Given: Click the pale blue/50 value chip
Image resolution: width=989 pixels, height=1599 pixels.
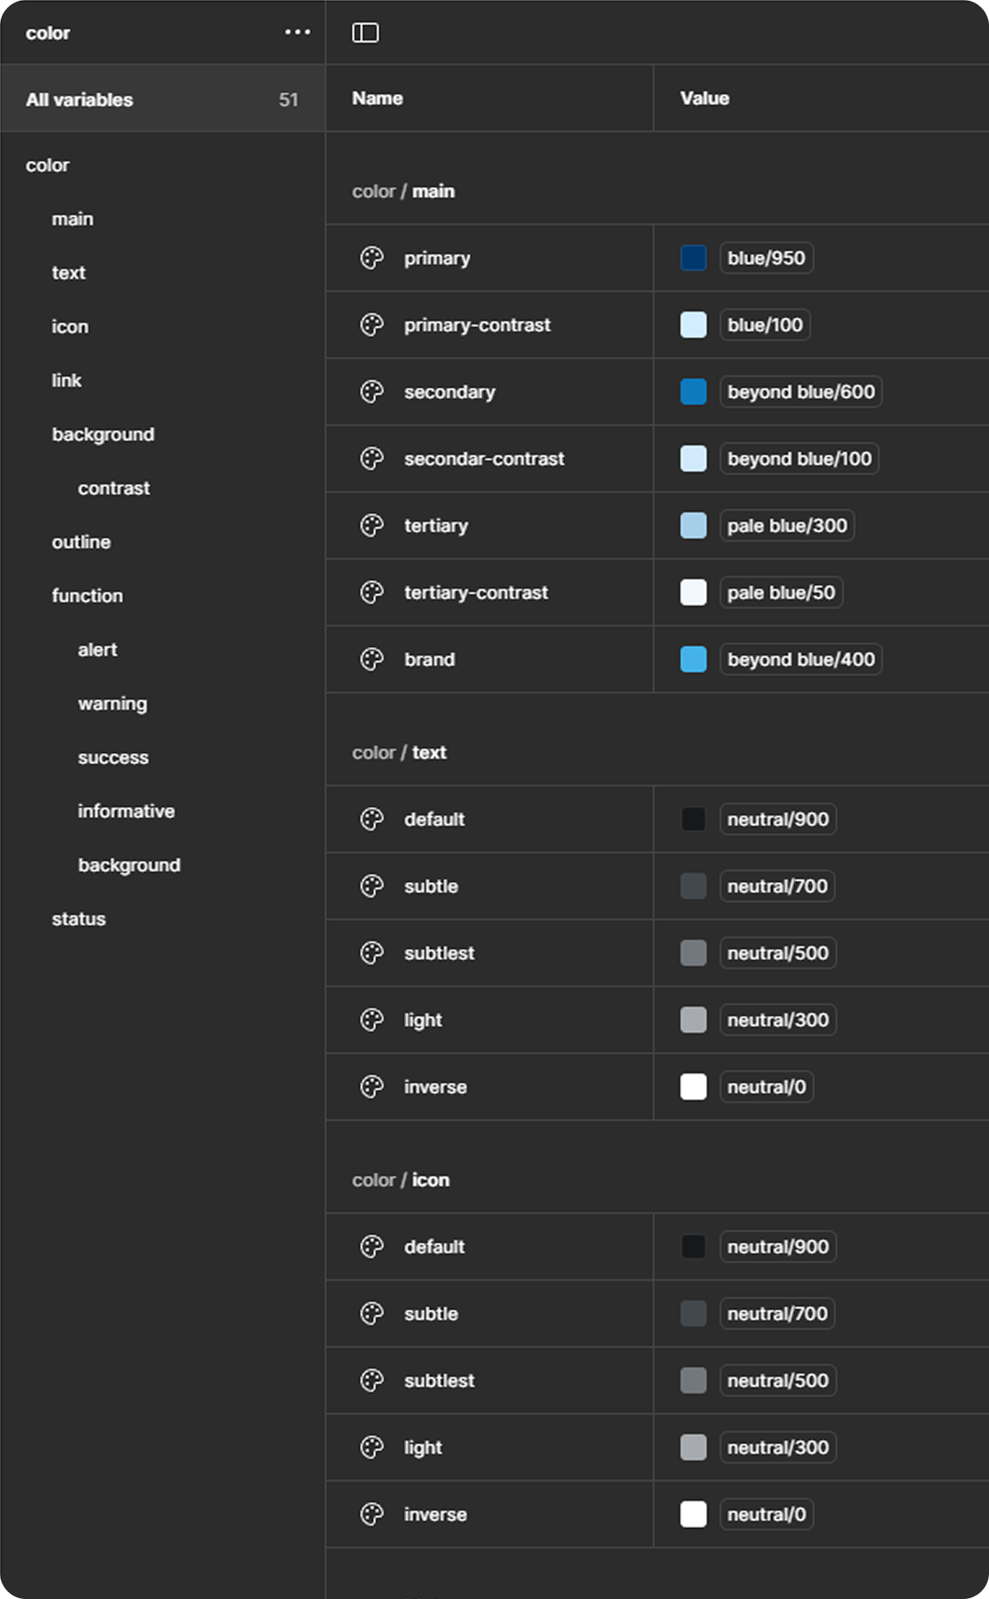Looking at the screenshot, I should (782, 592).
